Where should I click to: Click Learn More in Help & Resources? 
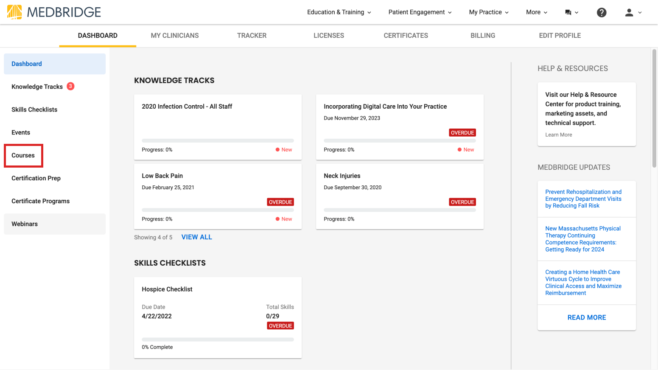coord(559,135)
